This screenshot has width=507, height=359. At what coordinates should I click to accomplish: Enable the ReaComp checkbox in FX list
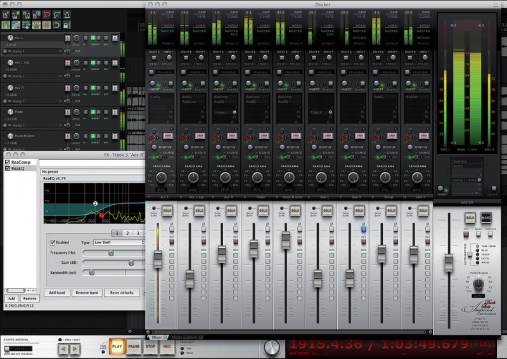8,162
